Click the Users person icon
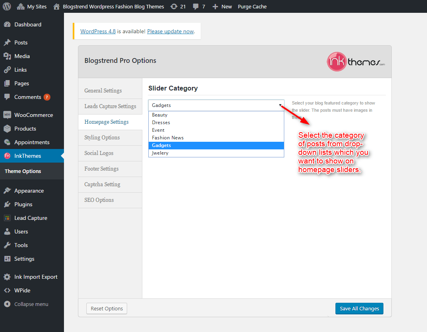Viewport: 427px width, 332px height. coord(7,231)
